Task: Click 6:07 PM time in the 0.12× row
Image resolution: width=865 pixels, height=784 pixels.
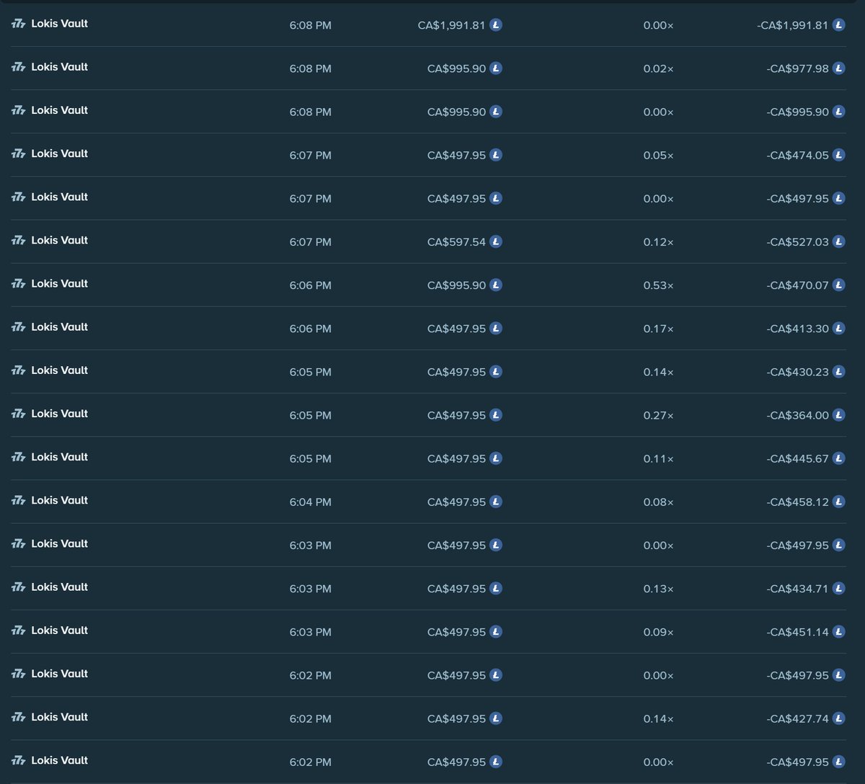Action: point(311,242)
